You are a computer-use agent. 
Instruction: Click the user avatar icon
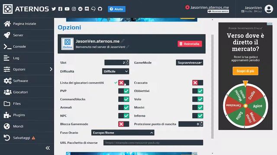(x=269, y=9)
